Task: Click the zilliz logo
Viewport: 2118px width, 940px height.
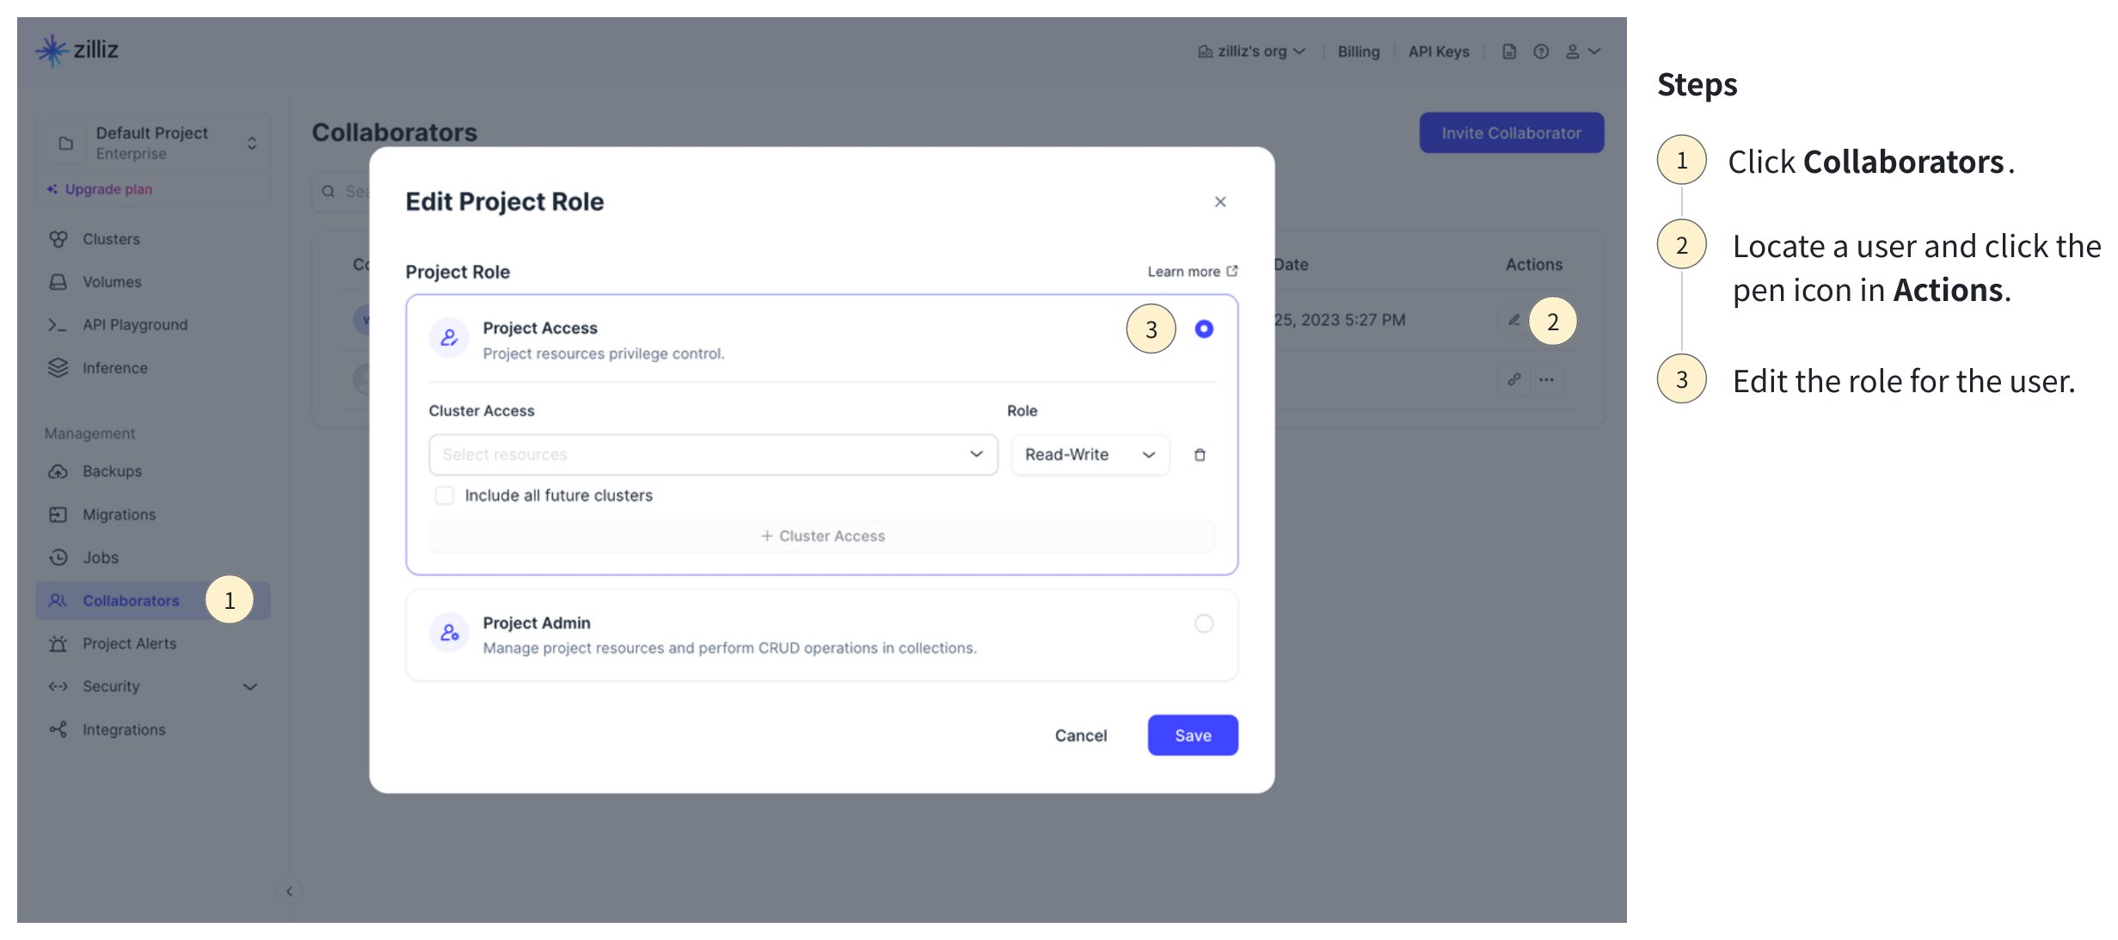Action: [77, 50]
